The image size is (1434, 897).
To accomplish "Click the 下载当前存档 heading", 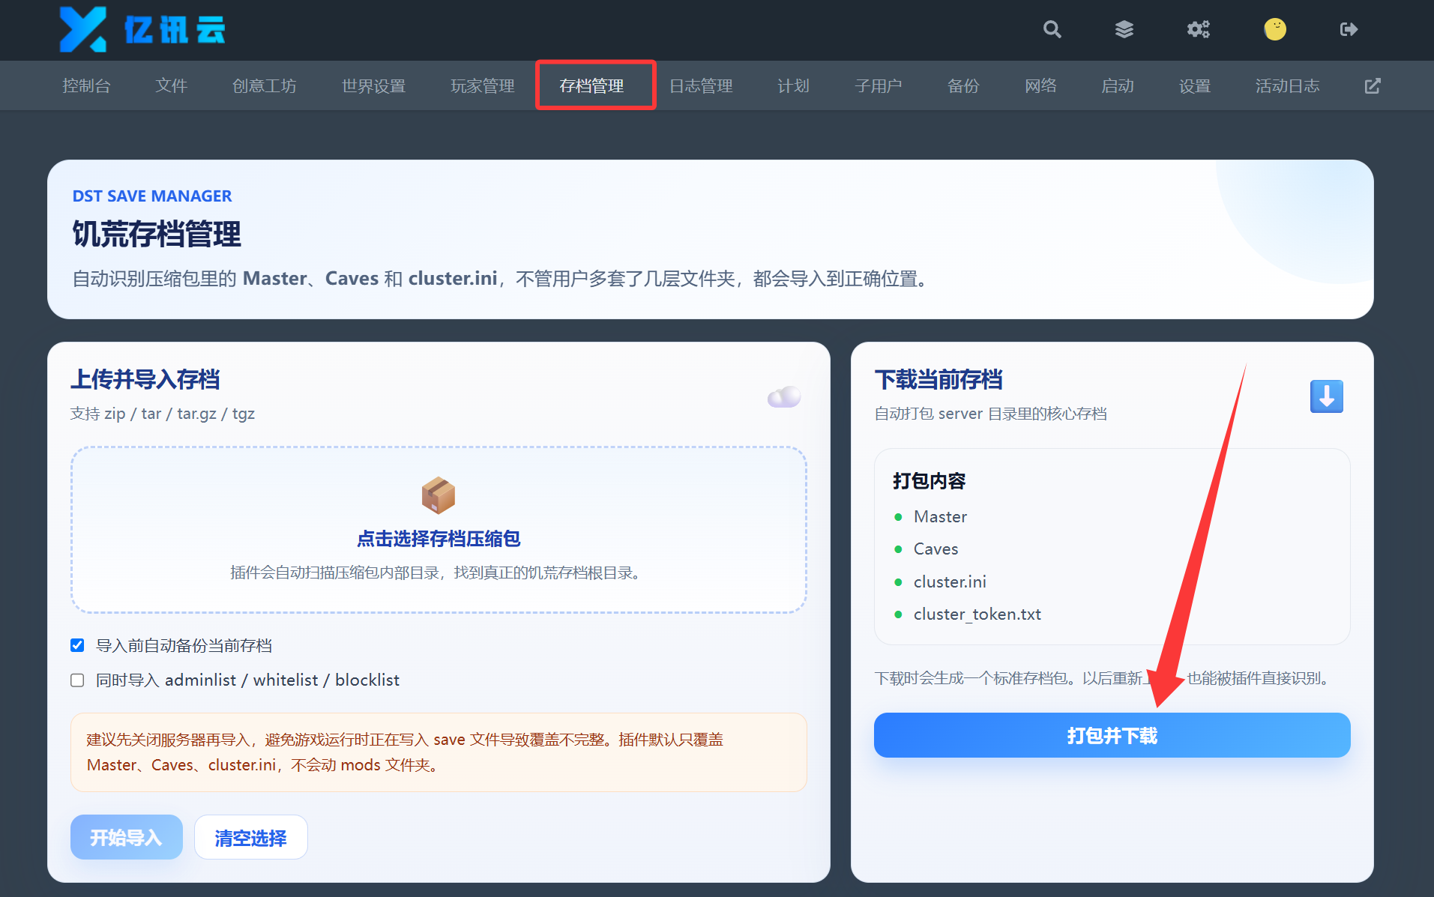I will (938, 380).
